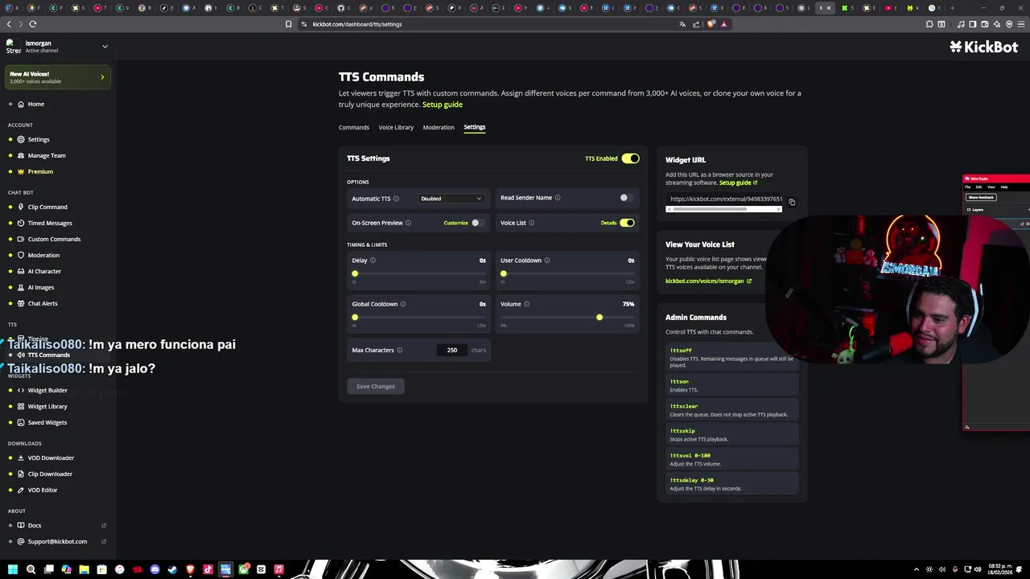Open the Home sidebar item
The width and height of the screenshot is (1030, 579).
pos(36,104)
